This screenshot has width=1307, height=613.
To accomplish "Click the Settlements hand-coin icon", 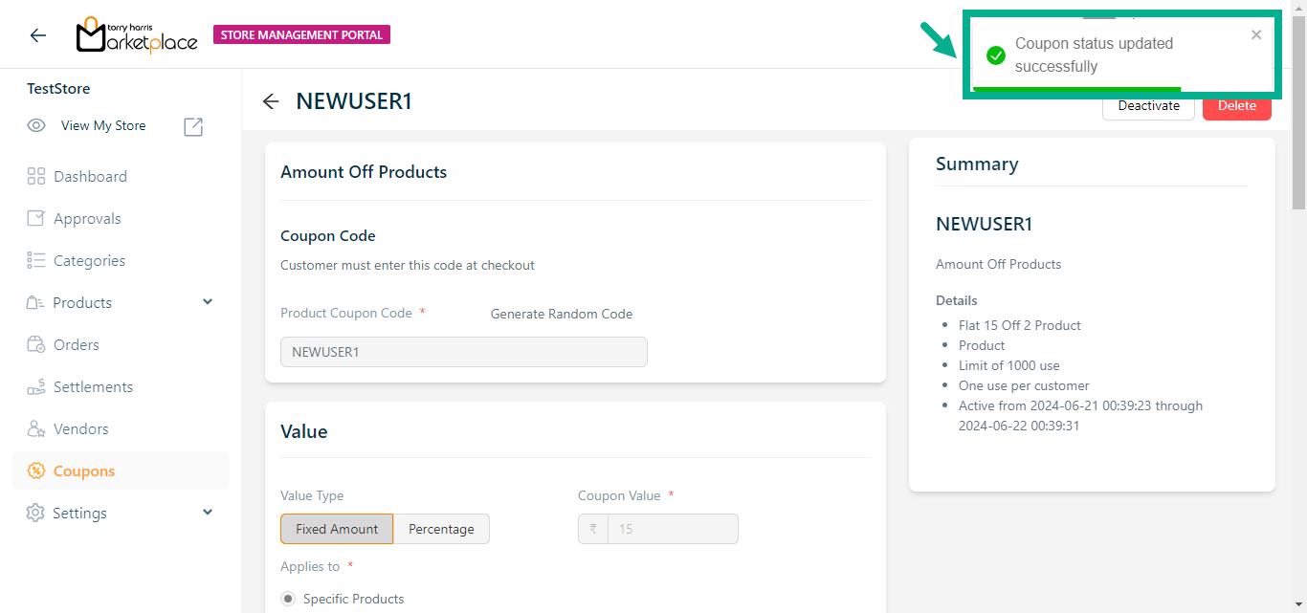I will pos(36,386).
